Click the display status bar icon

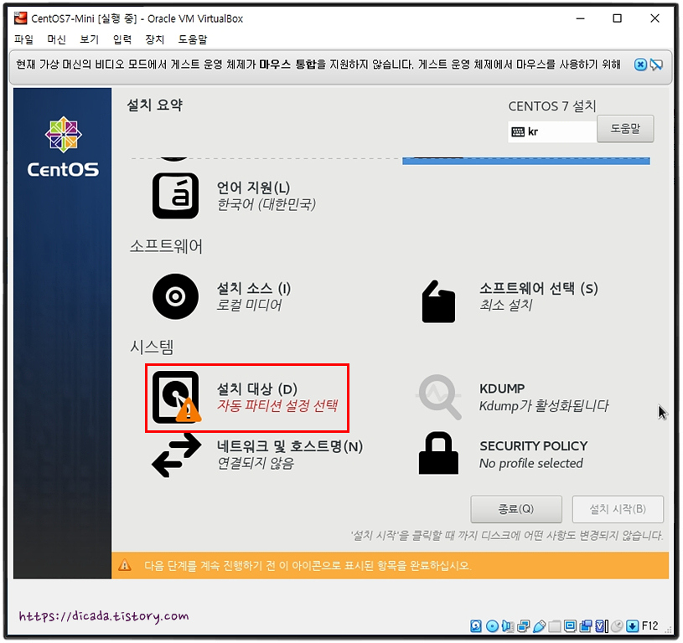570,626
